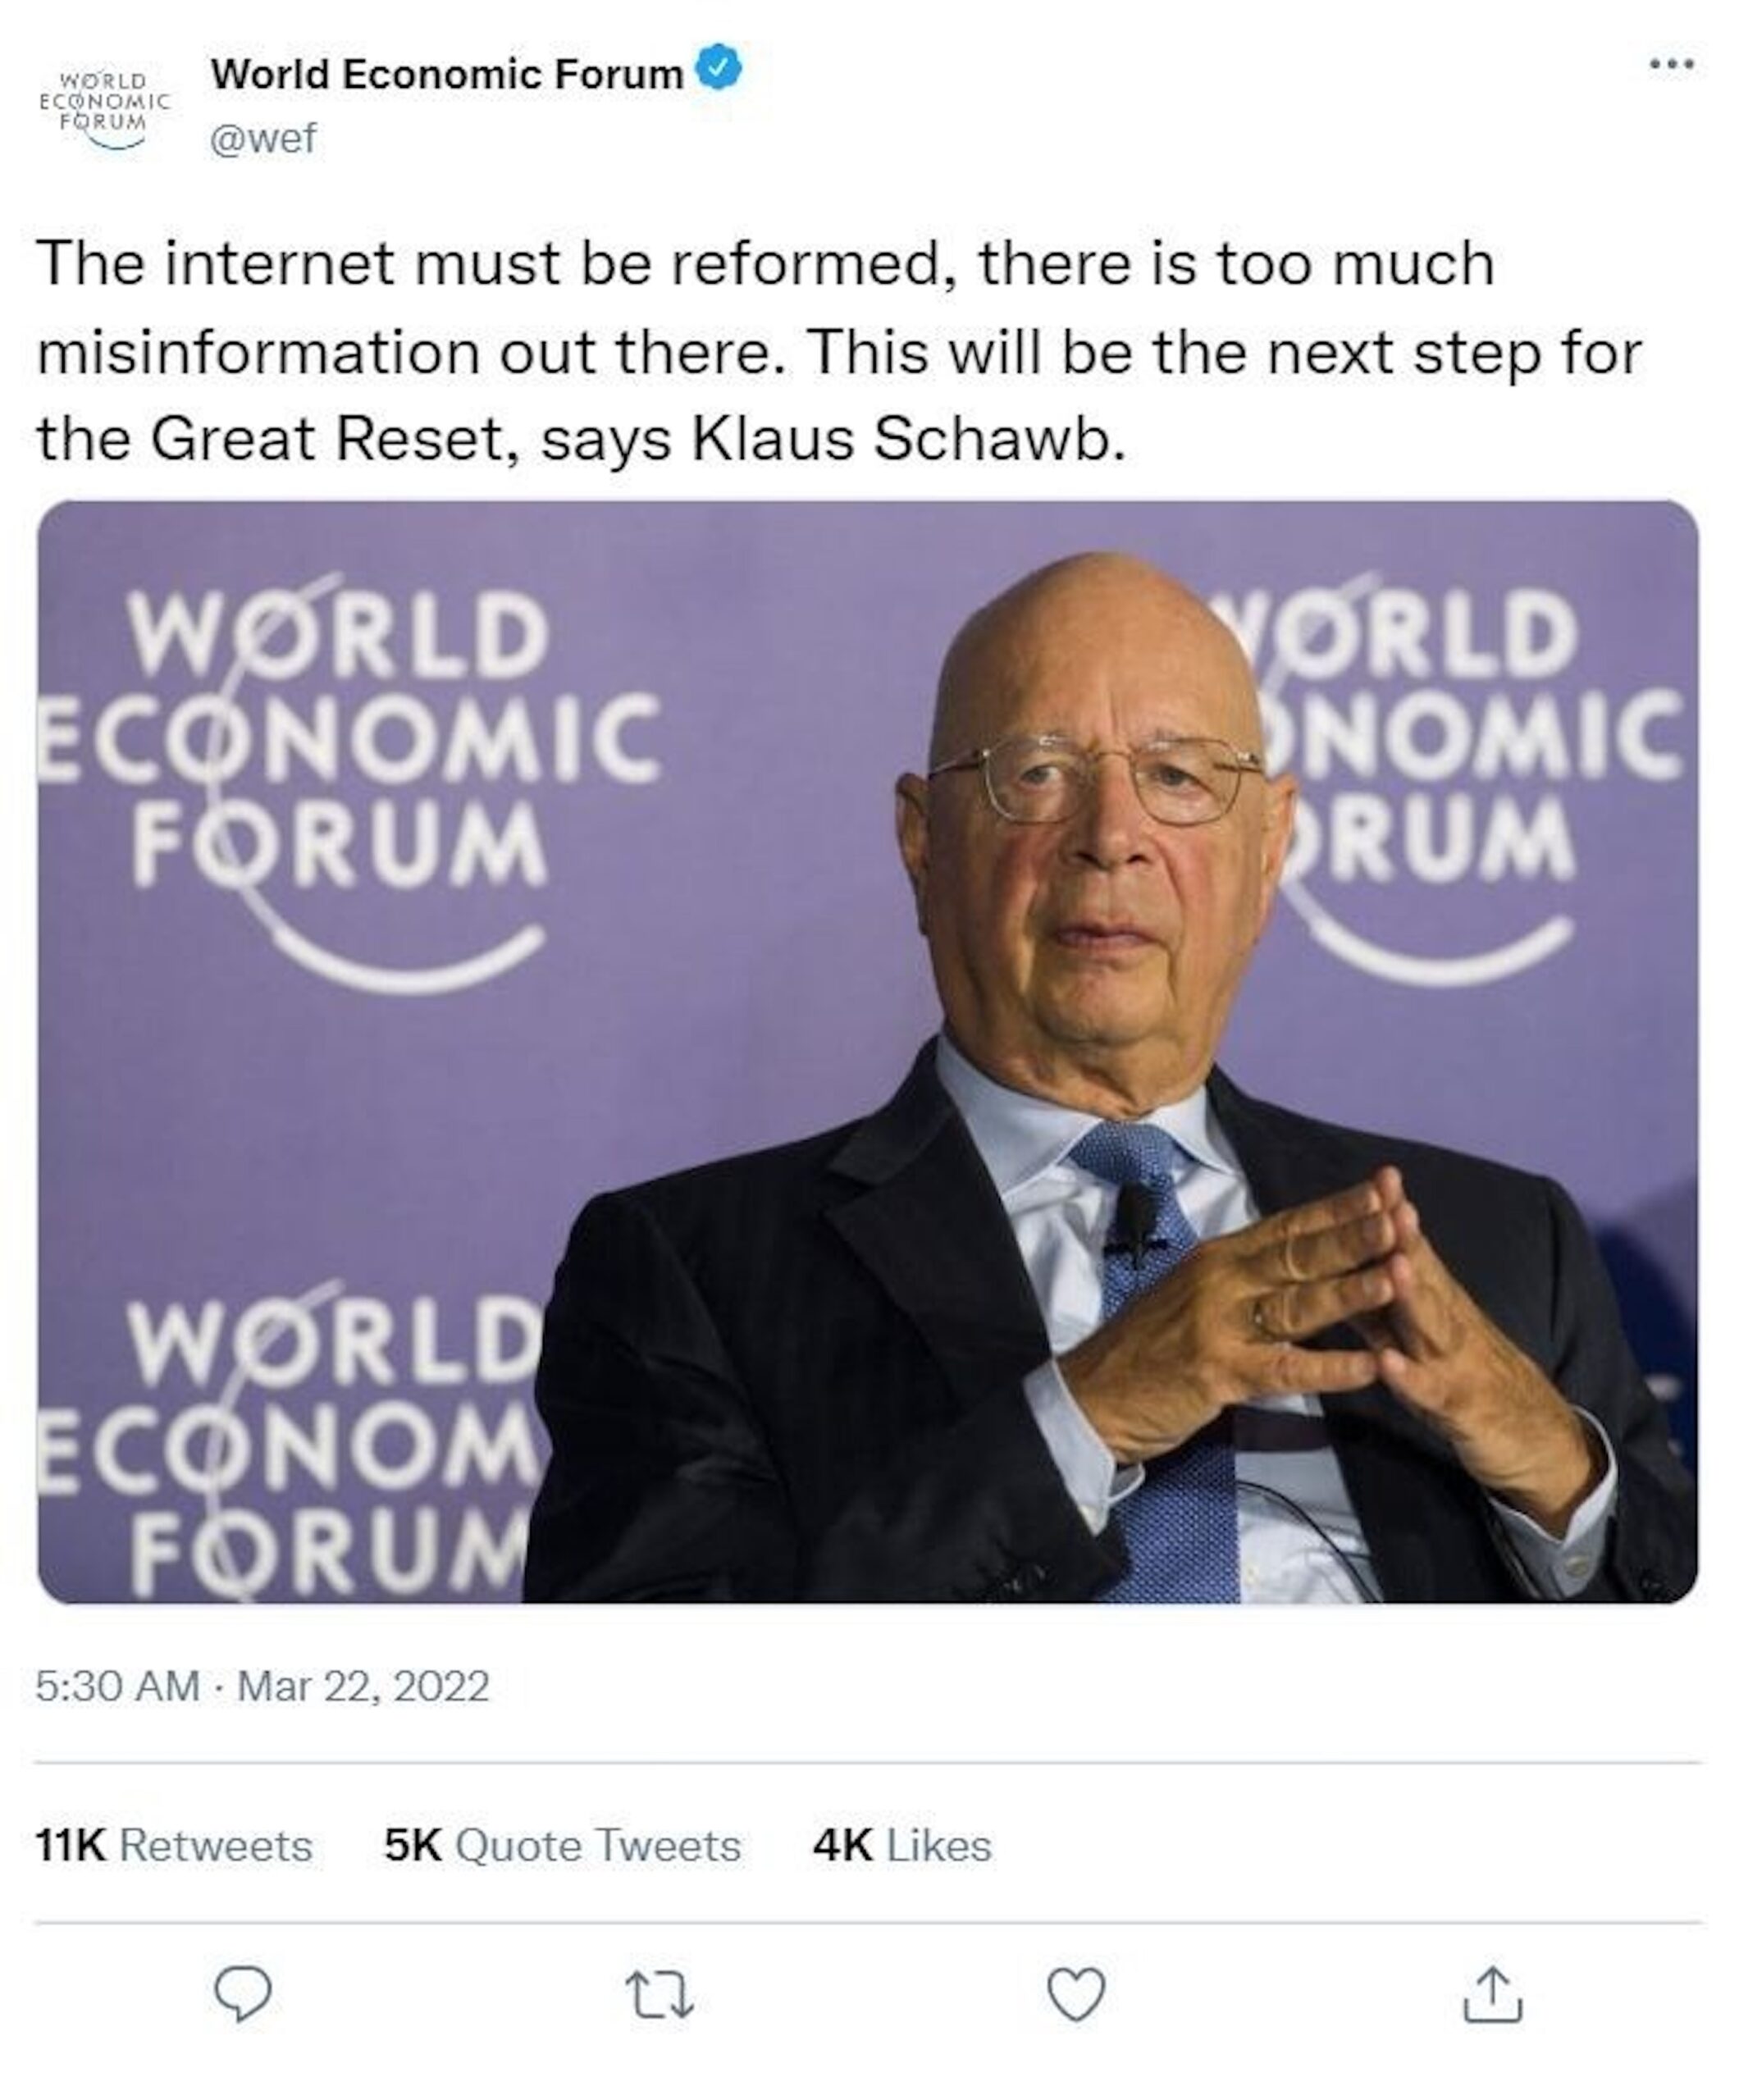
Task: Toggle the retweet arrows icon
Action: point(658,1995)
